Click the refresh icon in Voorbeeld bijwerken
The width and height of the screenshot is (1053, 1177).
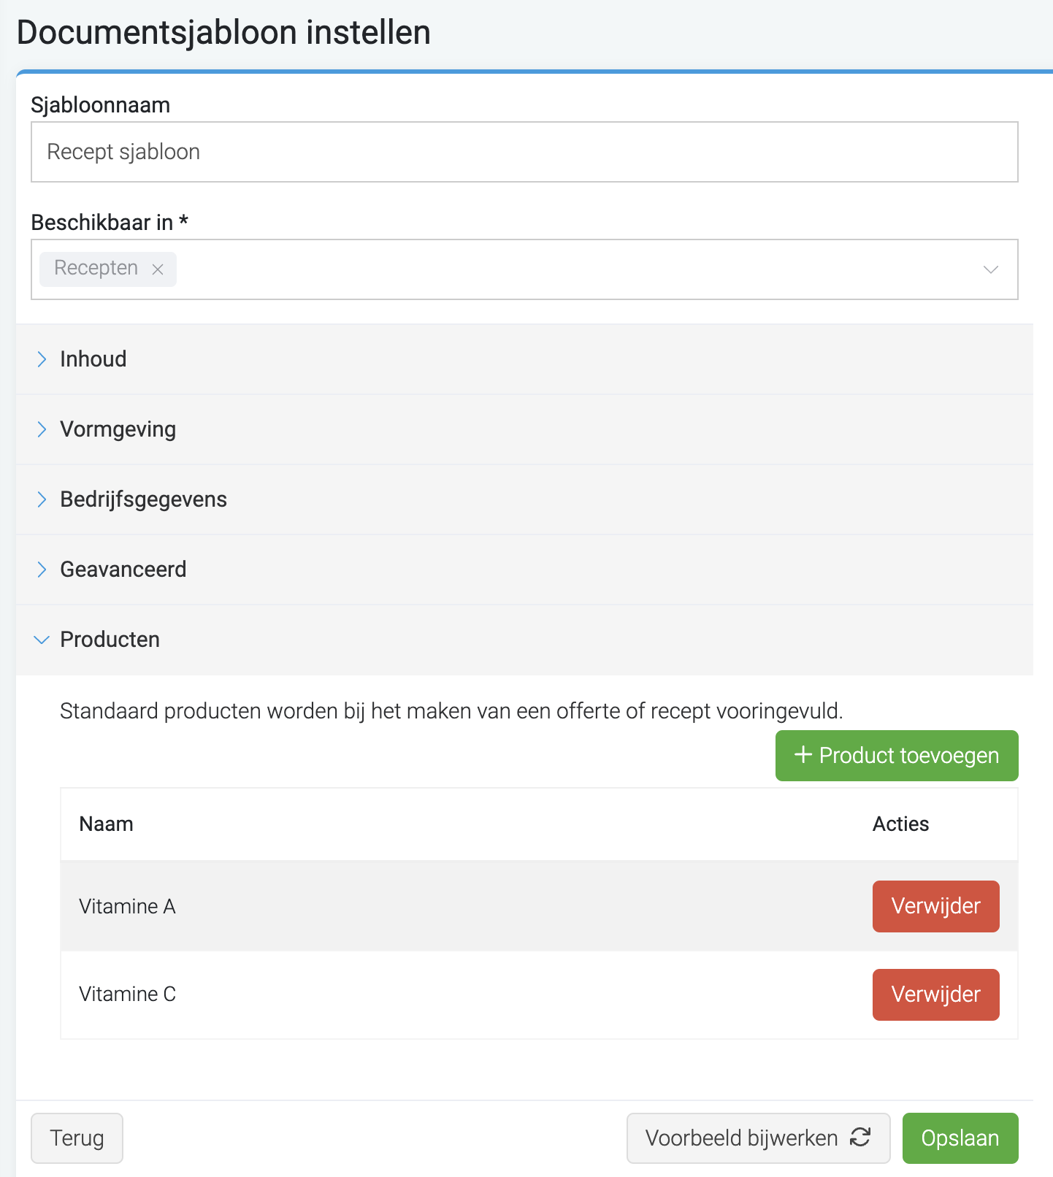[x=860, y=1137]
